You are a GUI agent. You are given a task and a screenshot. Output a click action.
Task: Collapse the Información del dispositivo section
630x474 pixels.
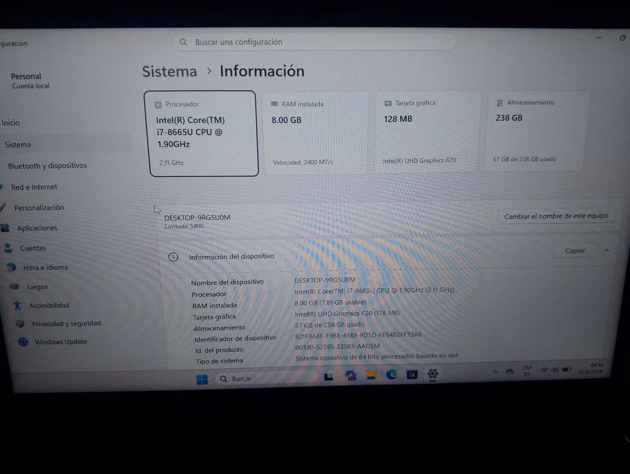(x=606, y=250)
